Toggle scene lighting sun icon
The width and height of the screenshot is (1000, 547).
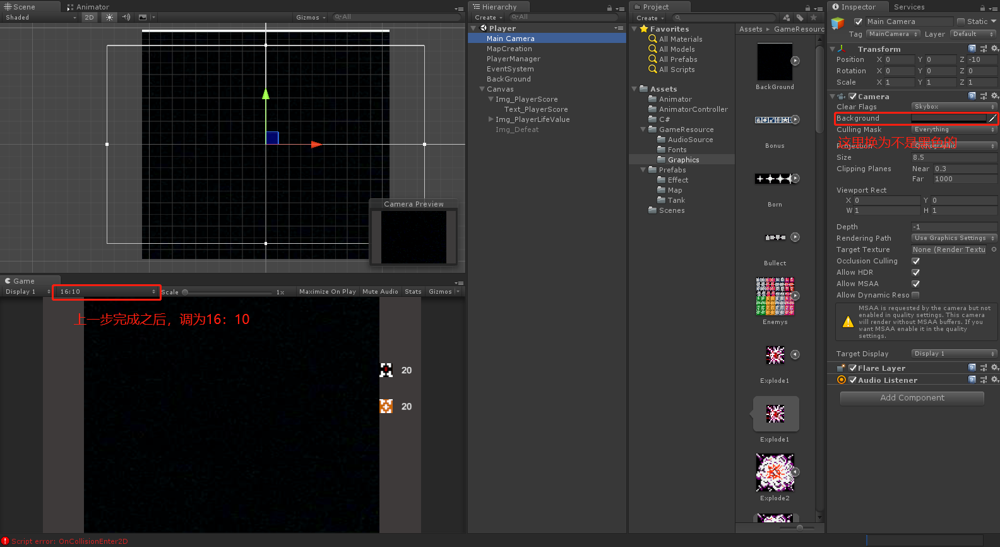[110, 17]
